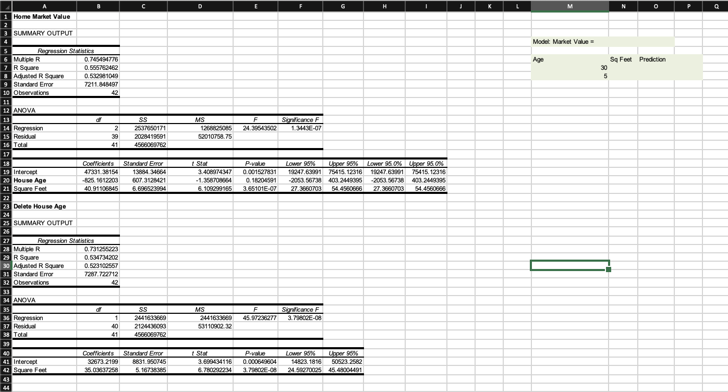
Task: Click the fill handle of the selected cell
Action: tap(608, 269)
